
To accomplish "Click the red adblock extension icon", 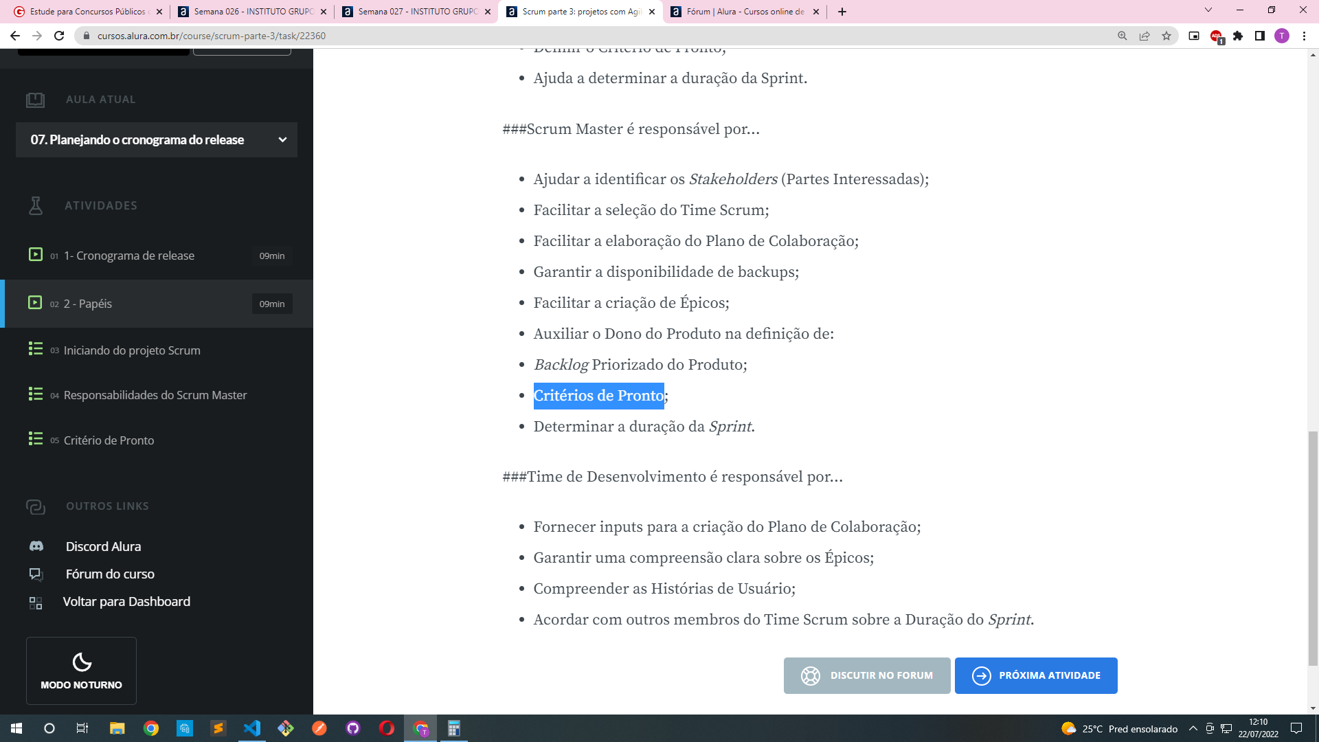I will (1216, 36).
